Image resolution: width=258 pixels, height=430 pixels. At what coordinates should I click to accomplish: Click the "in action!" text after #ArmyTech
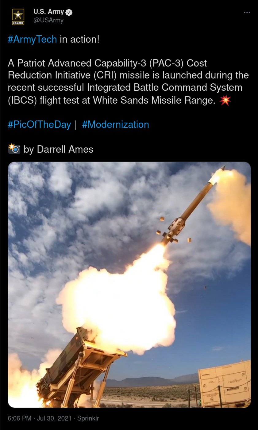79,39
